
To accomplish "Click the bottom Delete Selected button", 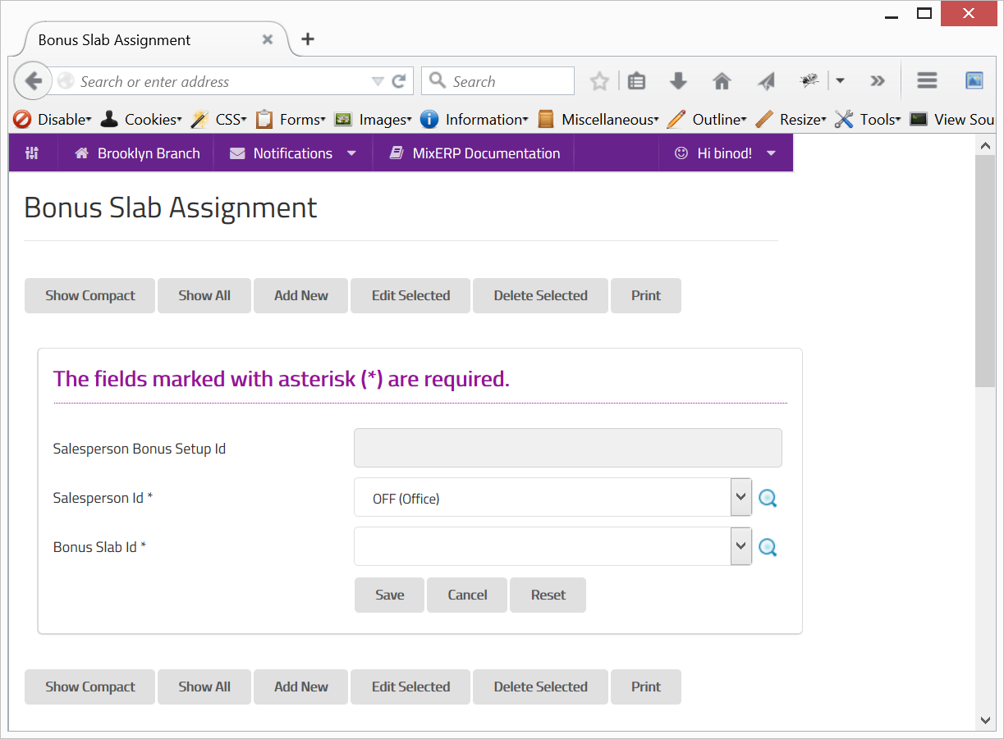I will click(540, 687).
